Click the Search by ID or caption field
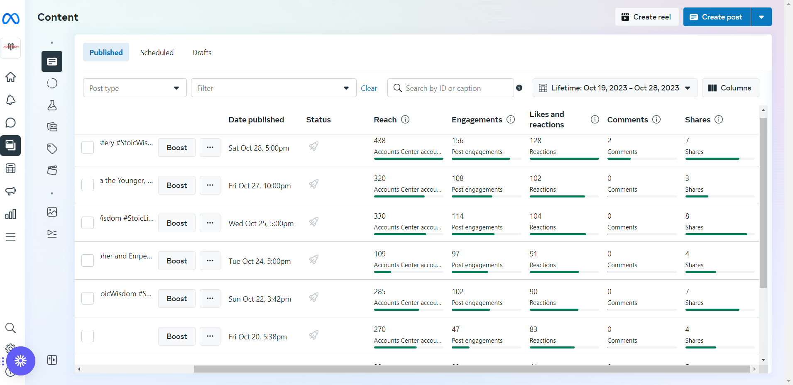Screen dimensions: 793x385 (450, 88)
